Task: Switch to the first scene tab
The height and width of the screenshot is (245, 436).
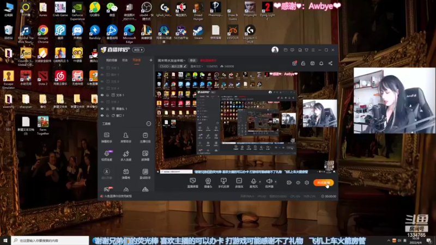Action: [x=112, y=60]
